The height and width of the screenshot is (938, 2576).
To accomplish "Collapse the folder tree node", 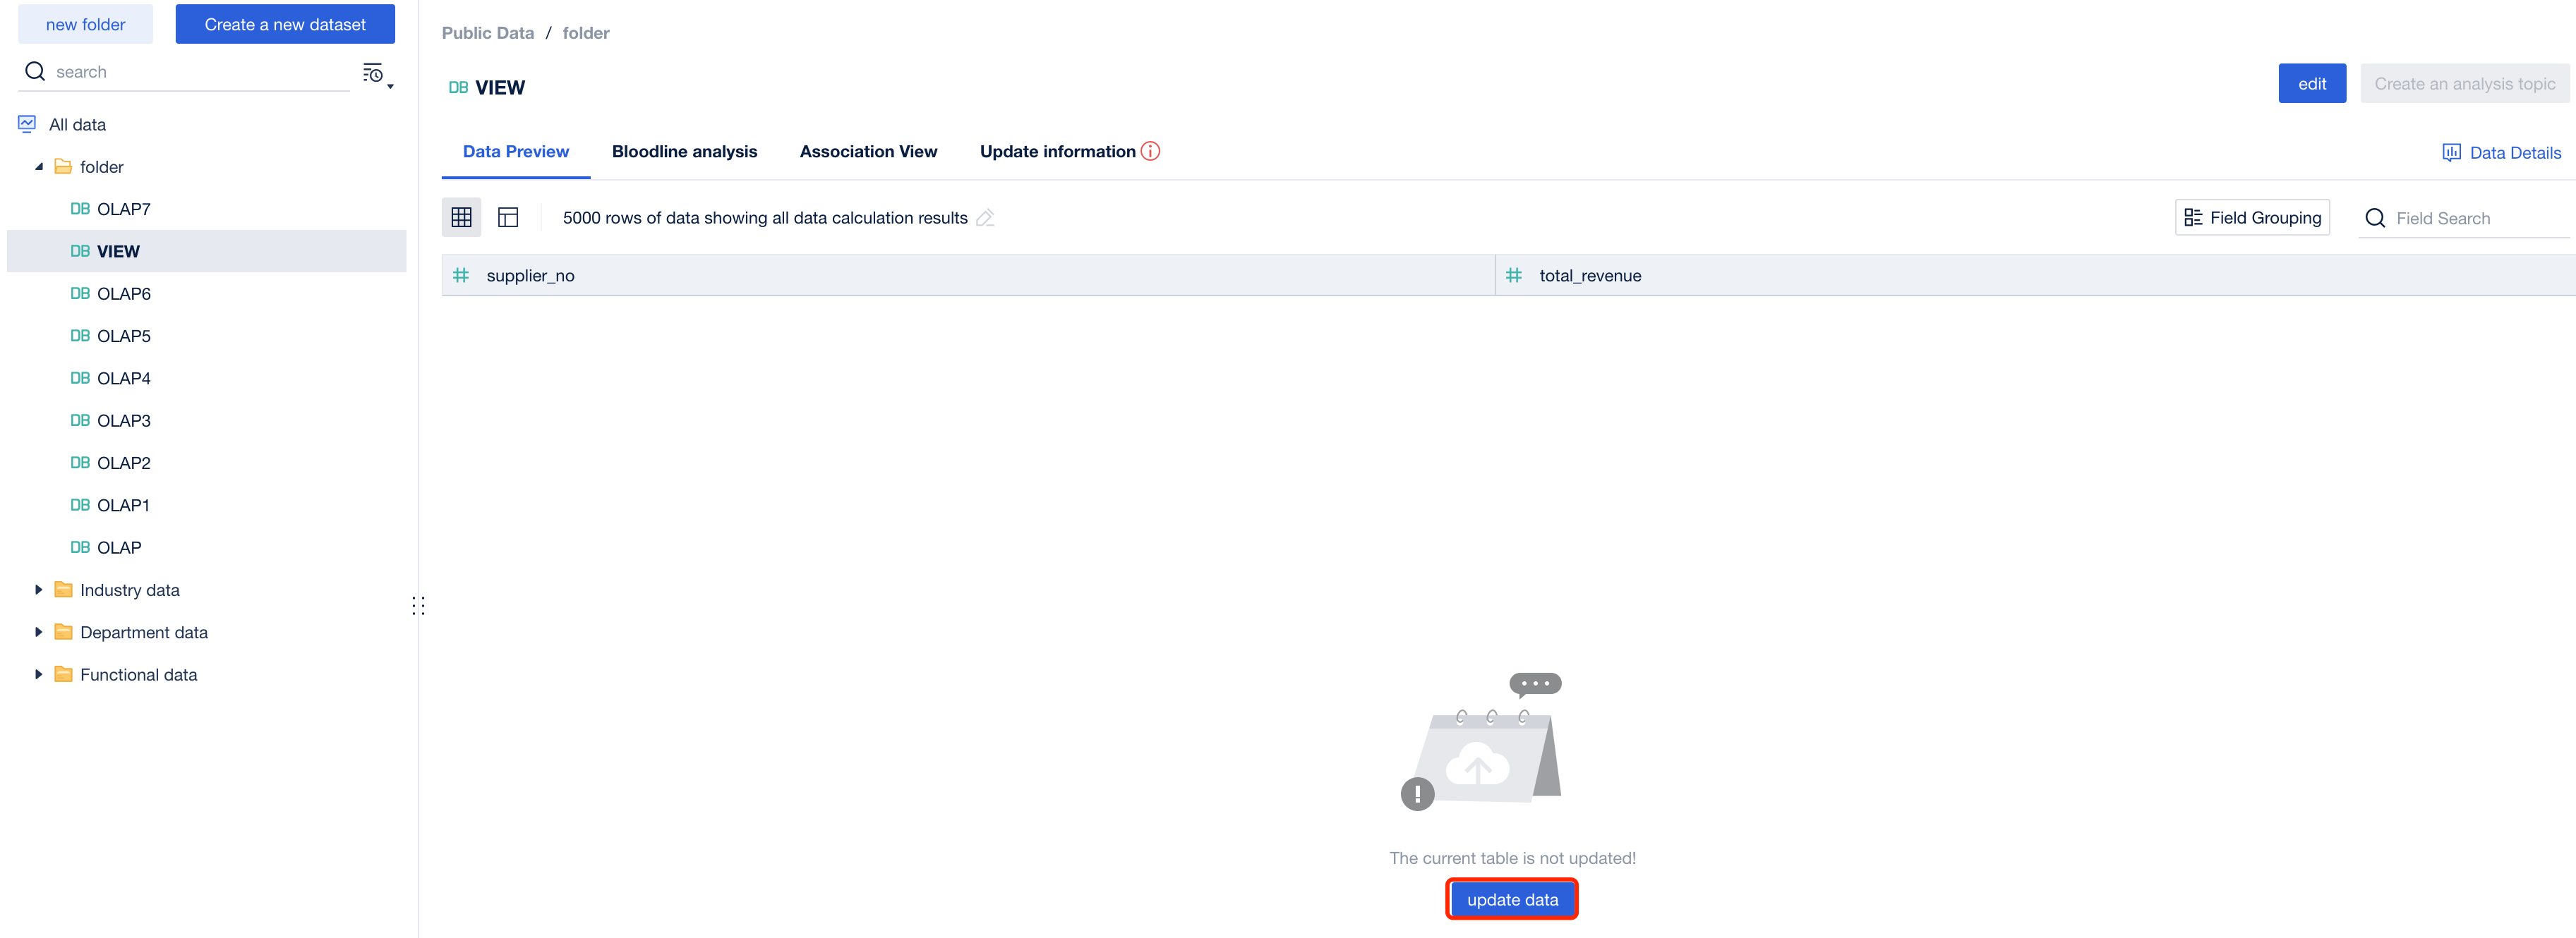I will 39,167.
